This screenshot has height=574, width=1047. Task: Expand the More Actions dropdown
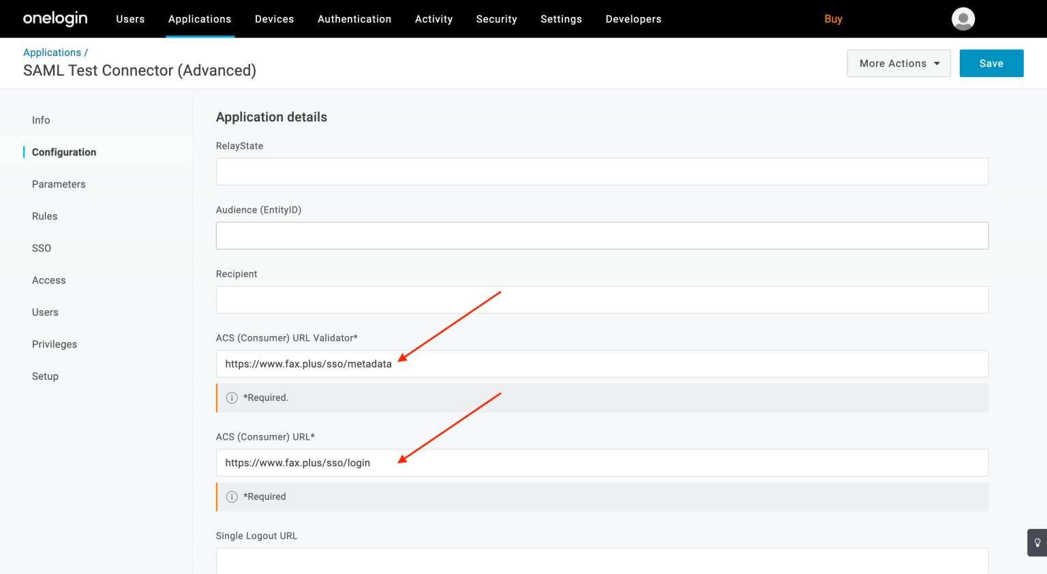(x=898, y=63)
